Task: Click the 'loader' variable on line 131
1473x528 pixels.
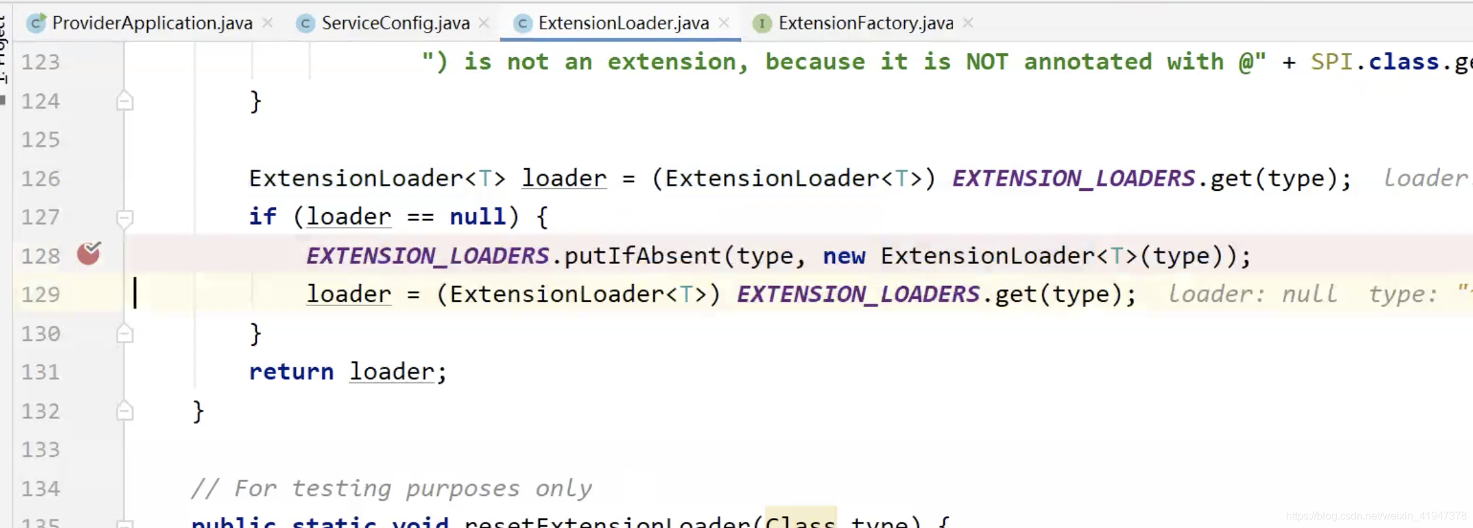Action: coord(392,372)
